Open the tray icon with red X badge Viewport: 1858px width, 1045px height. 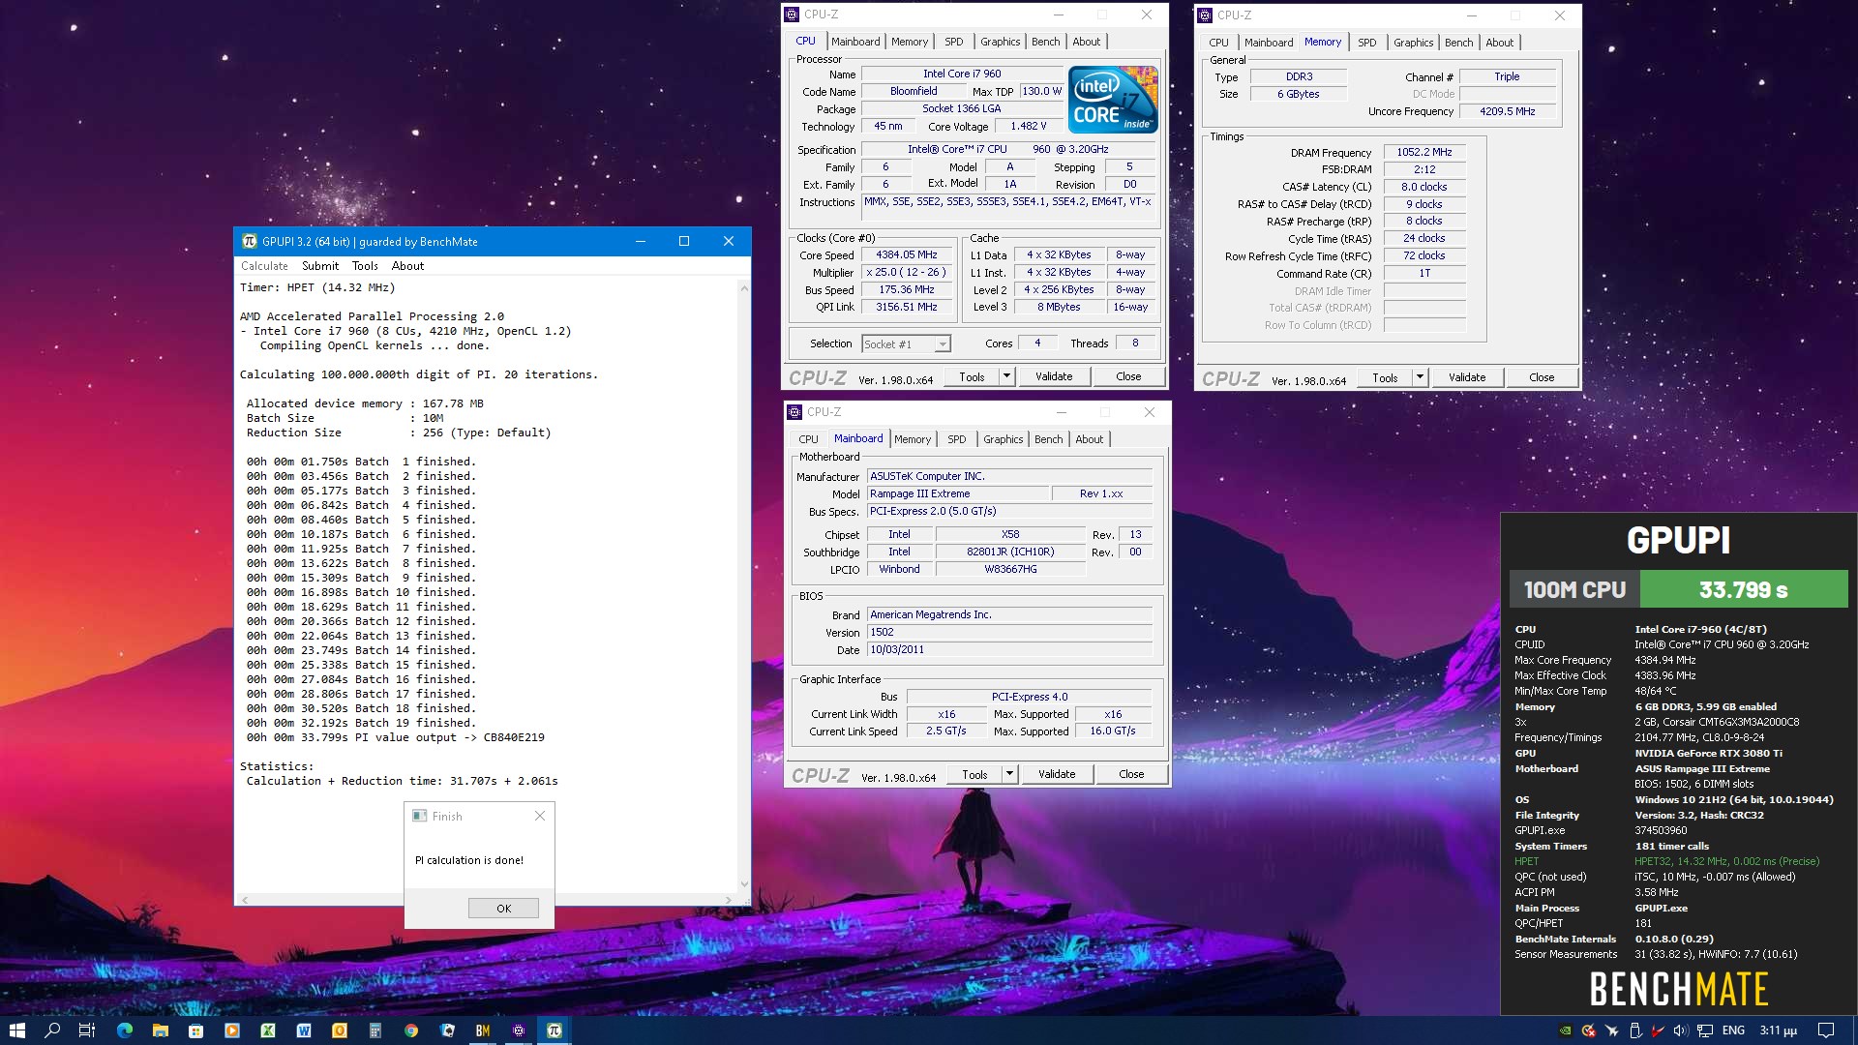tap(1588, 1030)
